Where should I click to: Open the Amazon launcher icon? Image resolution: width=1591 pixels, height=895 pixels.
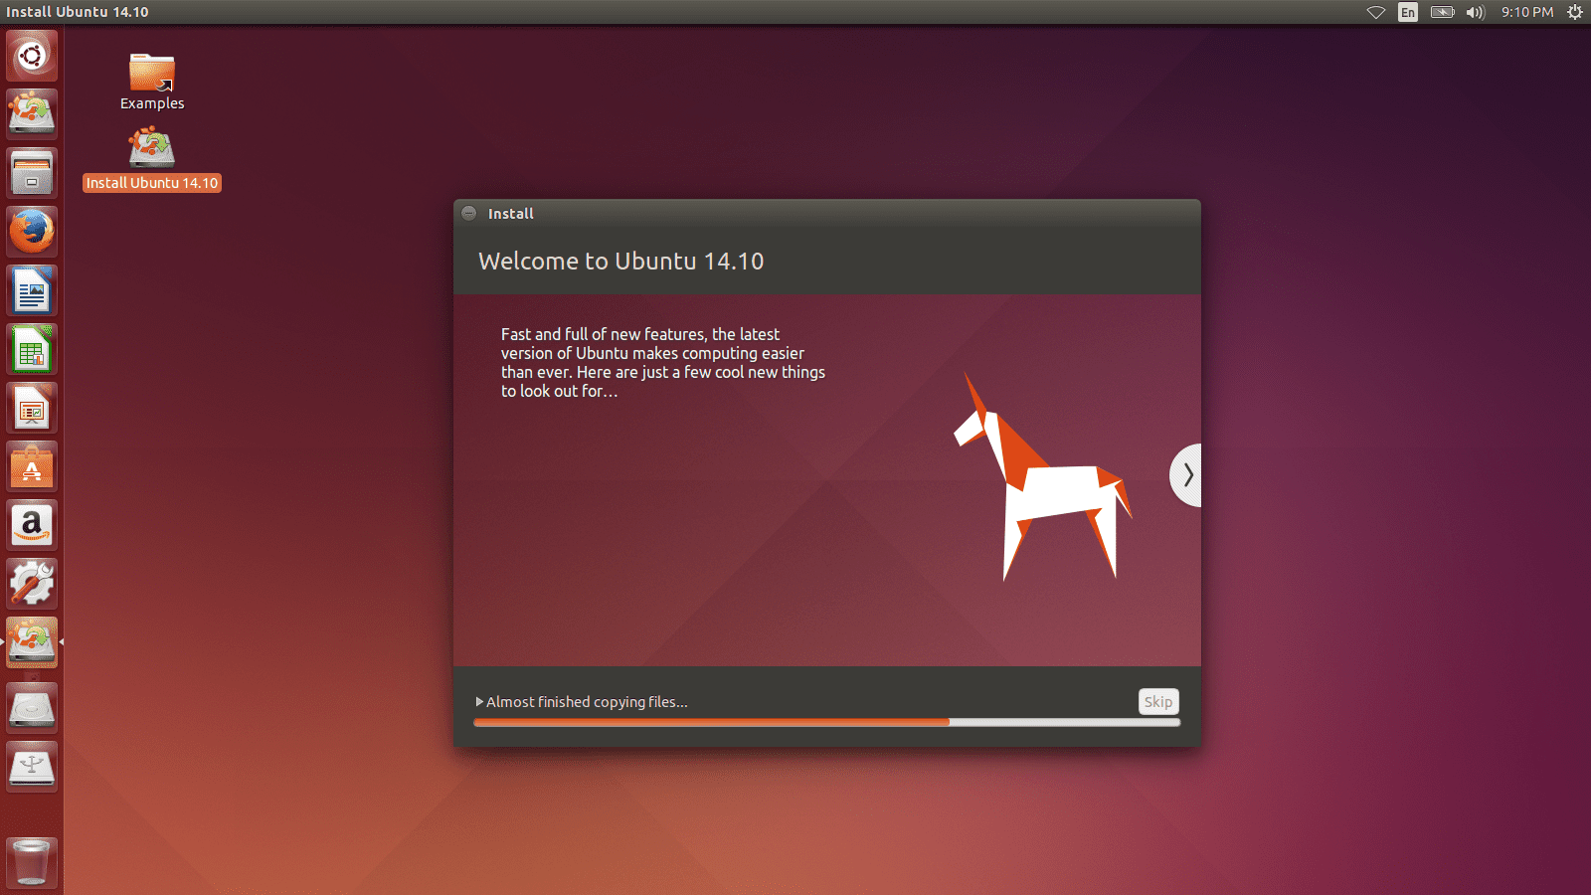(32, 525)
